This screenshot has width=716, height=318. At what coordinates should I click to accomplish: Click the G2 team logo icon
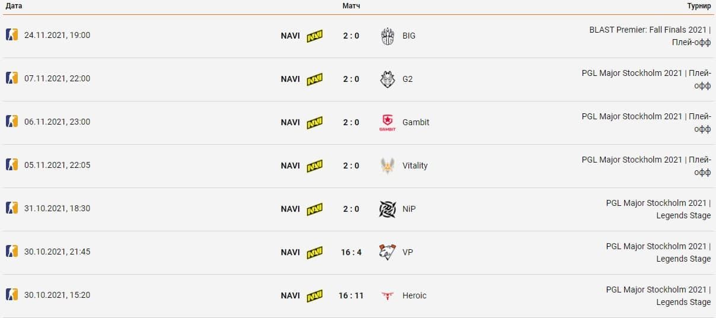click(387, 79)
